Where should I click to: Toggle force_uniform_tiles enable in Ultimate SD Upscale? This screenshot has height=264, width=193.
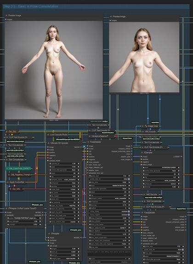pyautogui.click(x=64, y=222)
